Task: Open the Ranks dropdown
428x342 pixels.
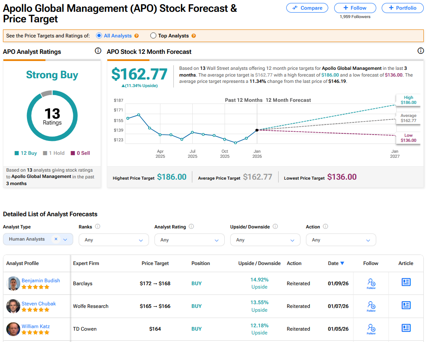Action: point(114,240)
